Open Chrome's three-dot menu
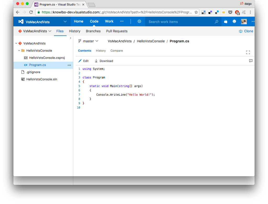Viewport: 268px width, 204px height. (250, 12)
